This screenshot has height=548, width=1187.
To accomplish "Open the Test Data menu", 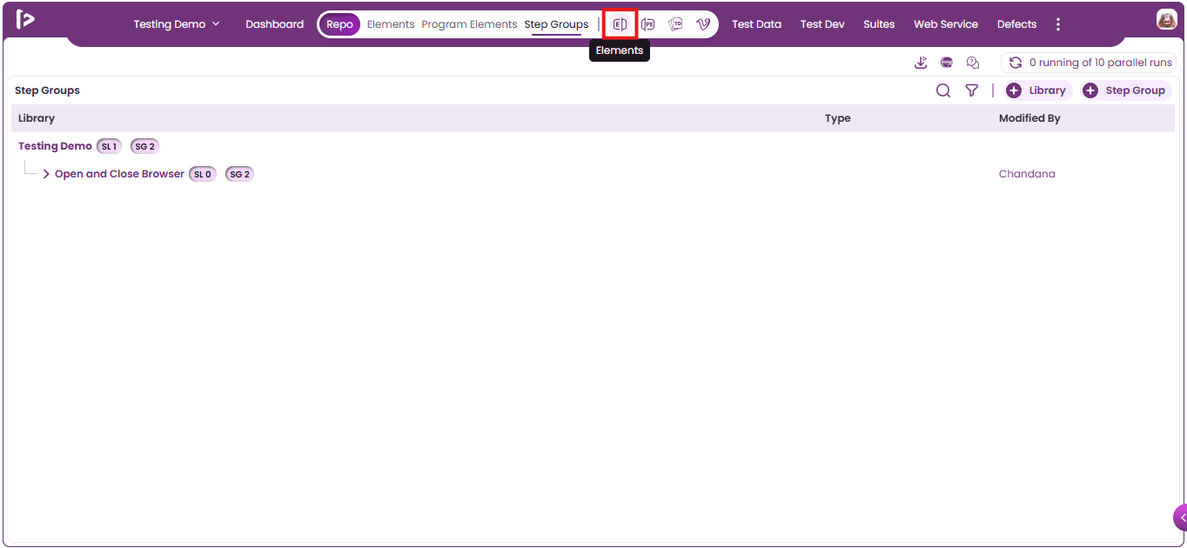I will point(756,24).
